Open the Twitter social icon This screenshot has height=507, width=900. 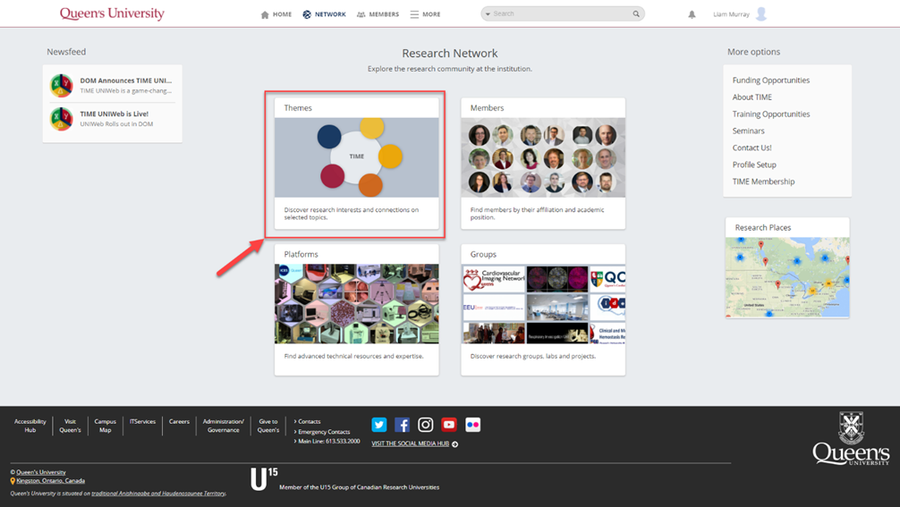point(379,425)
